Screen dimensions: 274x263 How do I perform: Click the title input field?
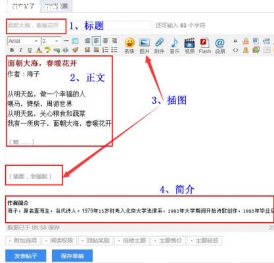click(x=36, y=26)
